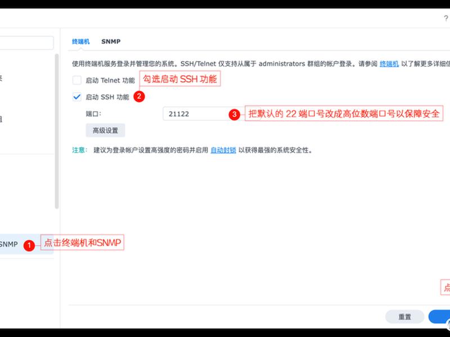Open the SNMP tab
Screen dimensions: 450x337
[x=111, y=42]
